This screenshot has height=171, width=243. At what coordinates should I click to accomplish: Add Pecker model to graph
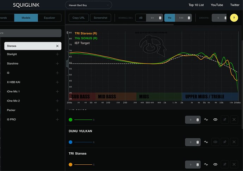tap(57, 110)
